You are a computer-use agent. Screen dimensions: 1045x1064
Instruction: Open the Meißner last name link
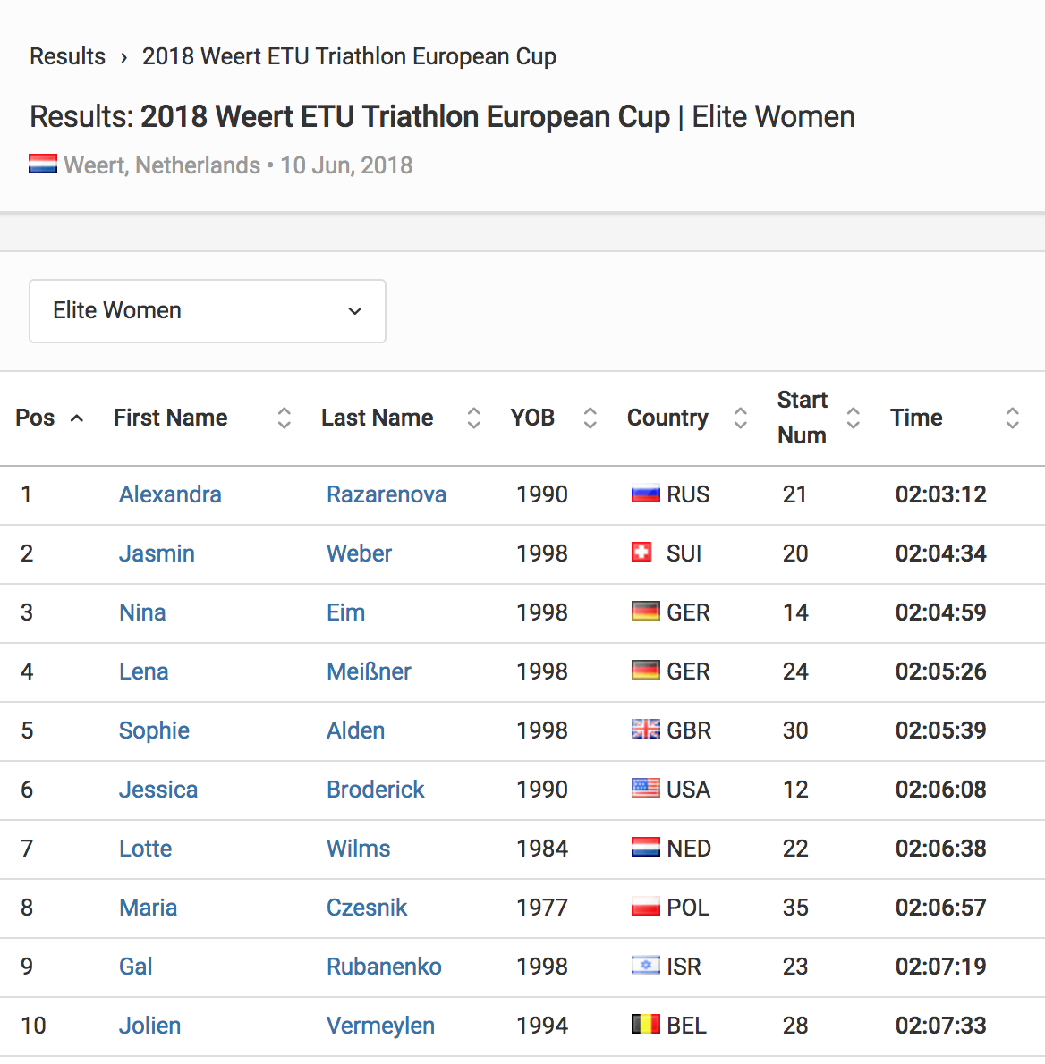pos(369,671)
